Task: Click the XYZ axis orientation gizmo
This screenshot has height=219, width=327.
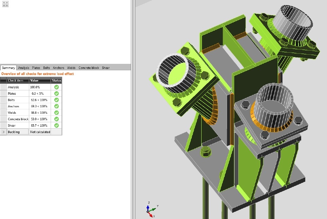Action: click(152, 209)
